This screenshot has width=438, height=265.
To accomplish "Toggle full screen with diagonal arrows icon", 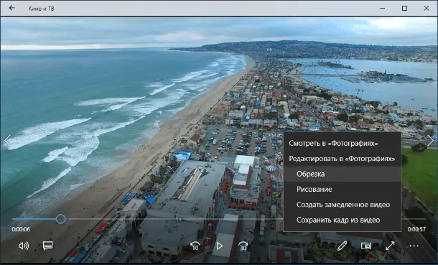I will click(x=390, y=246).
